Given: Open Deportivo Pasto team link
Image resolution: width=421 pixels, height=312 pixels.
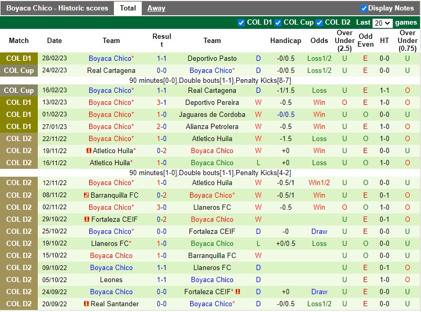Looking at the screenshot, I should (x=212, y=58).
